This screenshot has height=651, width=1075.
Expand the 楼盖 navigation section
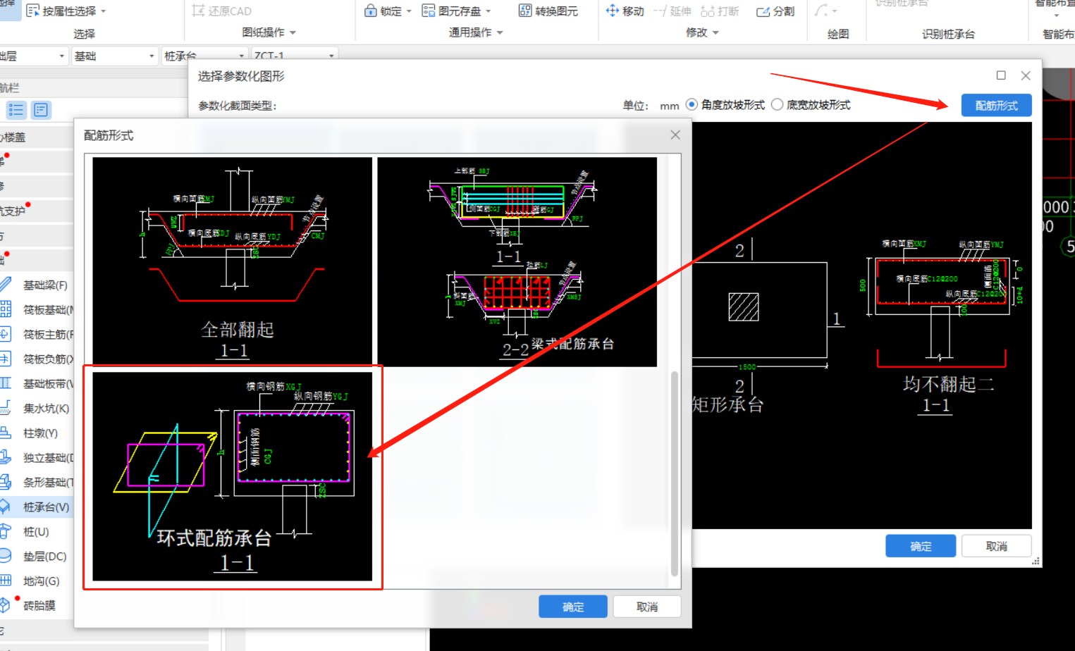click(x=37, y=137)
